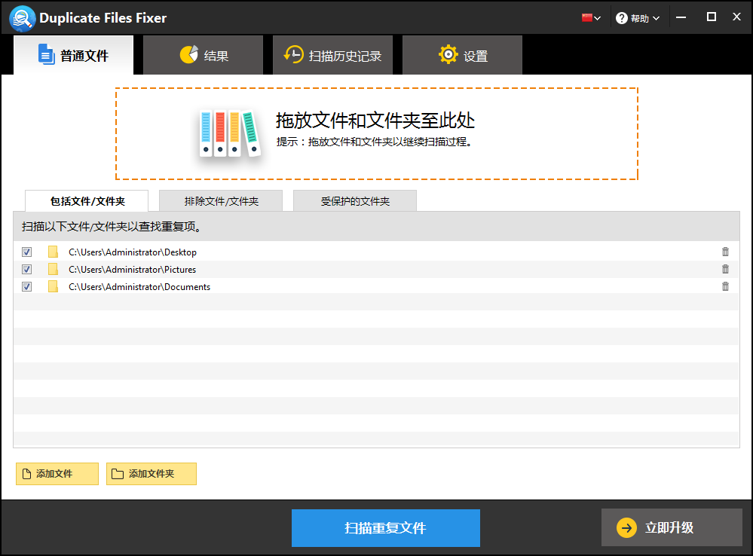This screenshot has height=556, width=753.
Task: Switch to the 普通文件 tab
Action: 73,55
